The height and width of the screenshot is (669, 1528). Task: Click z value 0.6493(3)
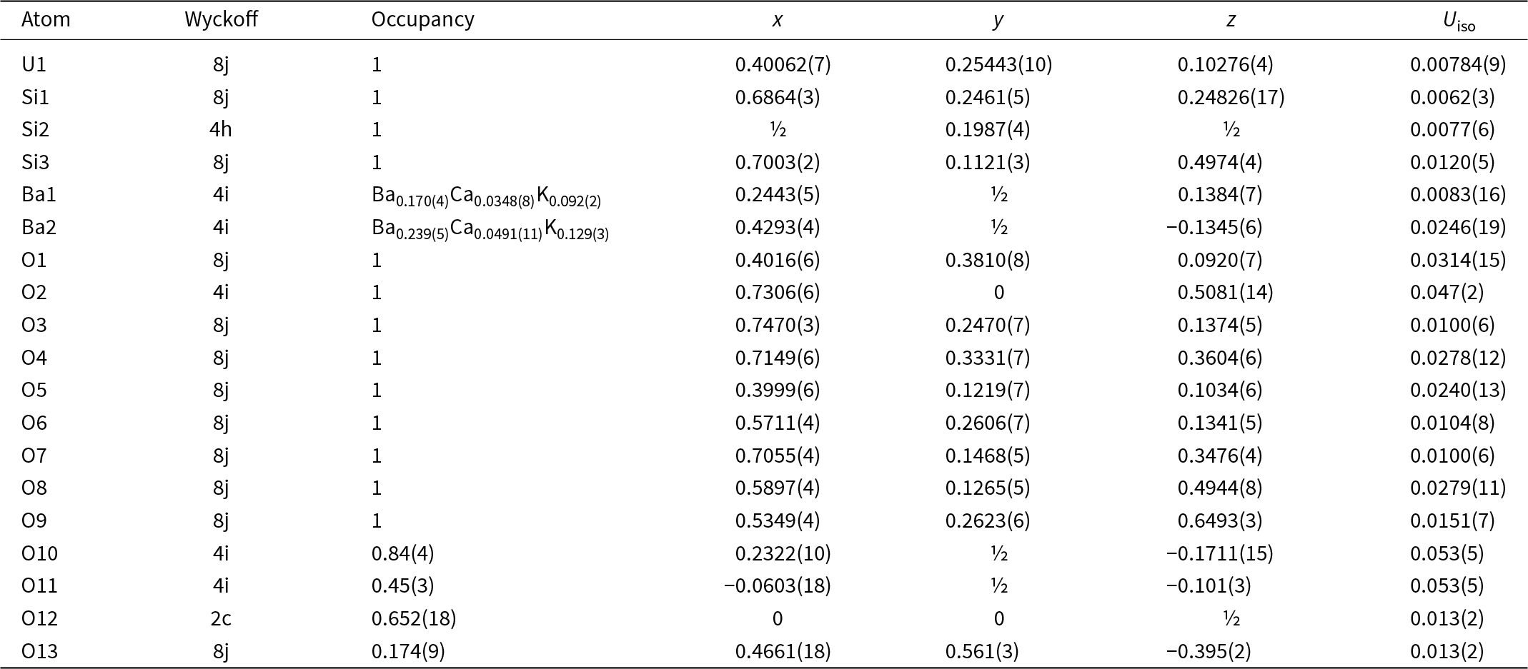pyautogui.click(x=1220, y=520)
